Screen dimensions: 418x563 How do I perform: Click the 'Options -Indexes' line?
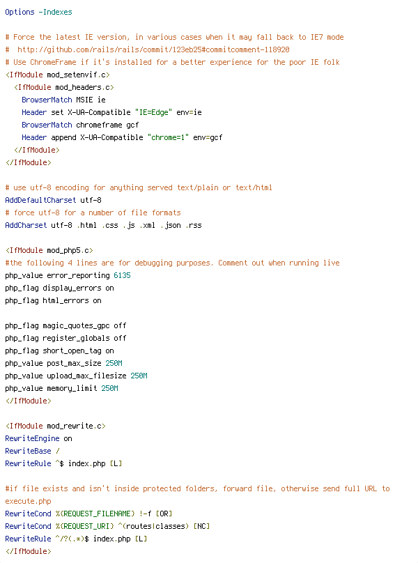point(38,13)
